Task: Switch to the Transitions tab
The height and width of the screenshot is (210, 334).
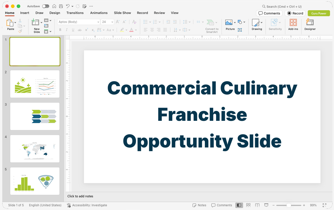Action: 75,13
